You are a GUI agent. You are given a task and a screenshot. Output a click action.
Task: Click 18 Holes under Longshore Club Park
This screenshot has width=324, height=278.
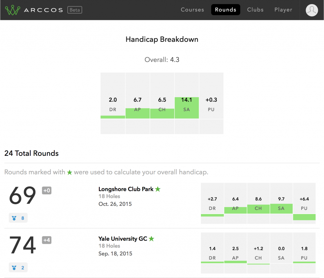click(x=109, y=196)
